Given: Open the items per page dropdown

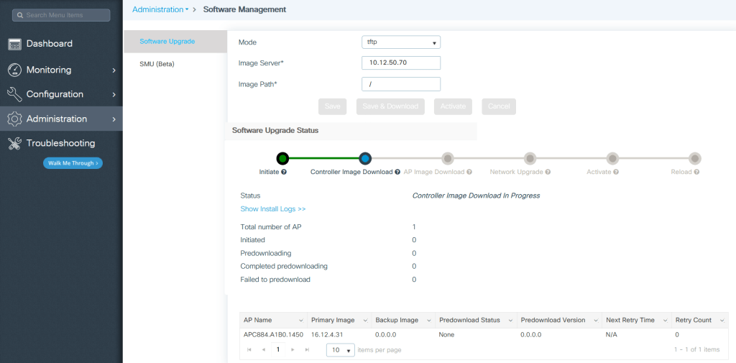Looking at the screenshot, I should (341, 350).
